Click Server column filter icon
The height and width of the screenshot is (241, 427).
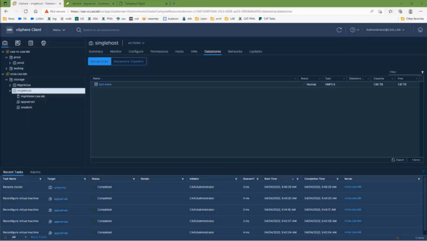click(x=419, y=179)
